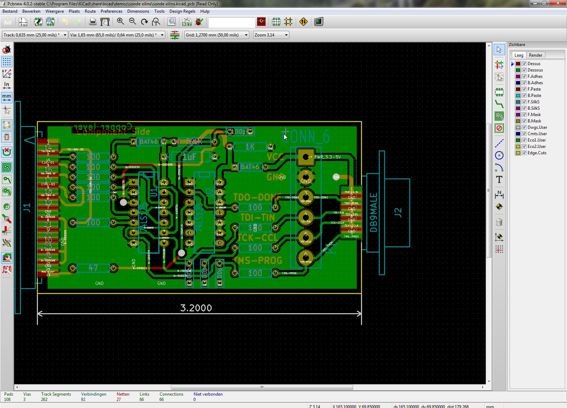Uncheck the F.SilkS layer checkbox
Viewport: 567px width, 408px height.
524,102
